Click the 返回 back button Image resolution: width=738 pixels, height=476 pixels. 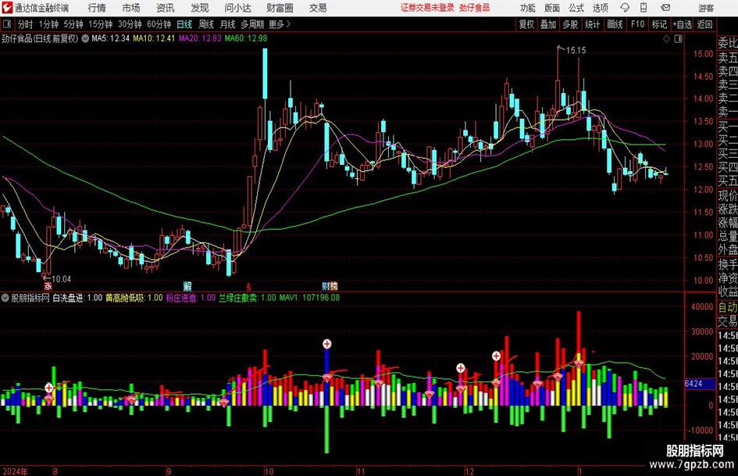point(704,24)
